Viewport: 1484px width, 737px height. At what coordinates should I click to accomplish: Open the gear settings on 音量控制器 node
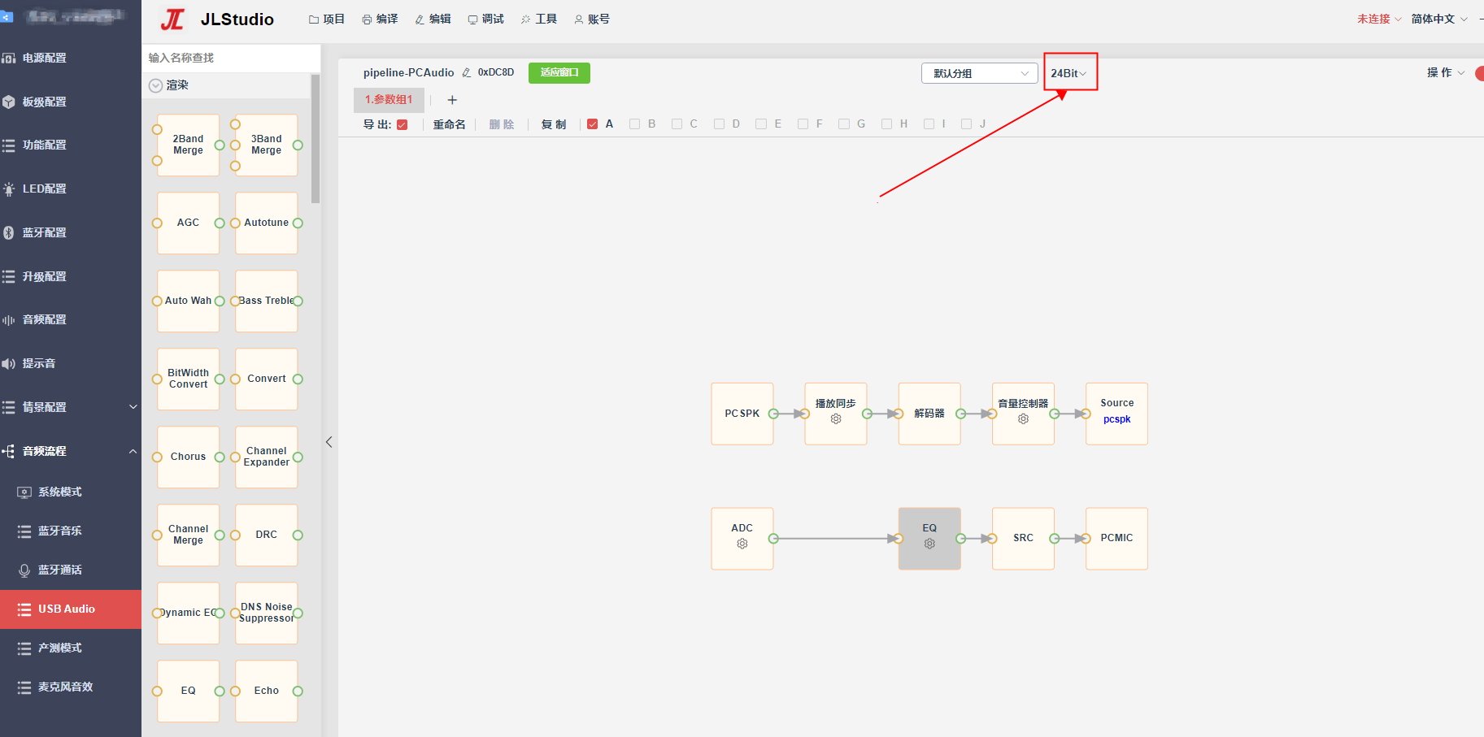[1023, 419]
